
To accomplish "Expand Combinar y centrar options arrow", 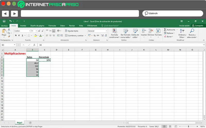I will [85, 36].
